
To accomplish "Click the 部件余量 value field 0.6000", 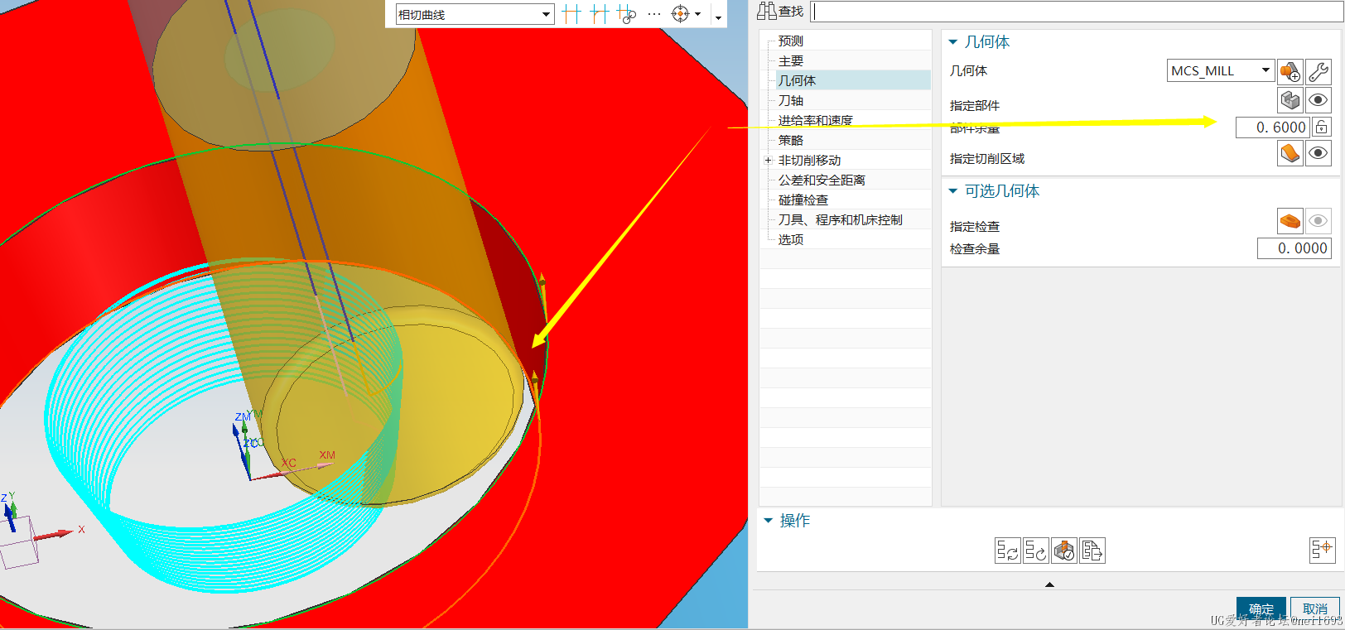I will tap(1272, 127).
